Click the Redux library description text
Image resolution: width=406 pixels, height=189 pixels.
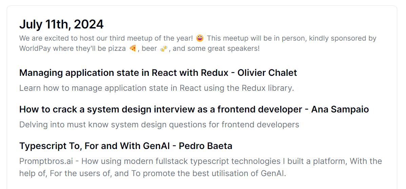(x=157, y=88)
